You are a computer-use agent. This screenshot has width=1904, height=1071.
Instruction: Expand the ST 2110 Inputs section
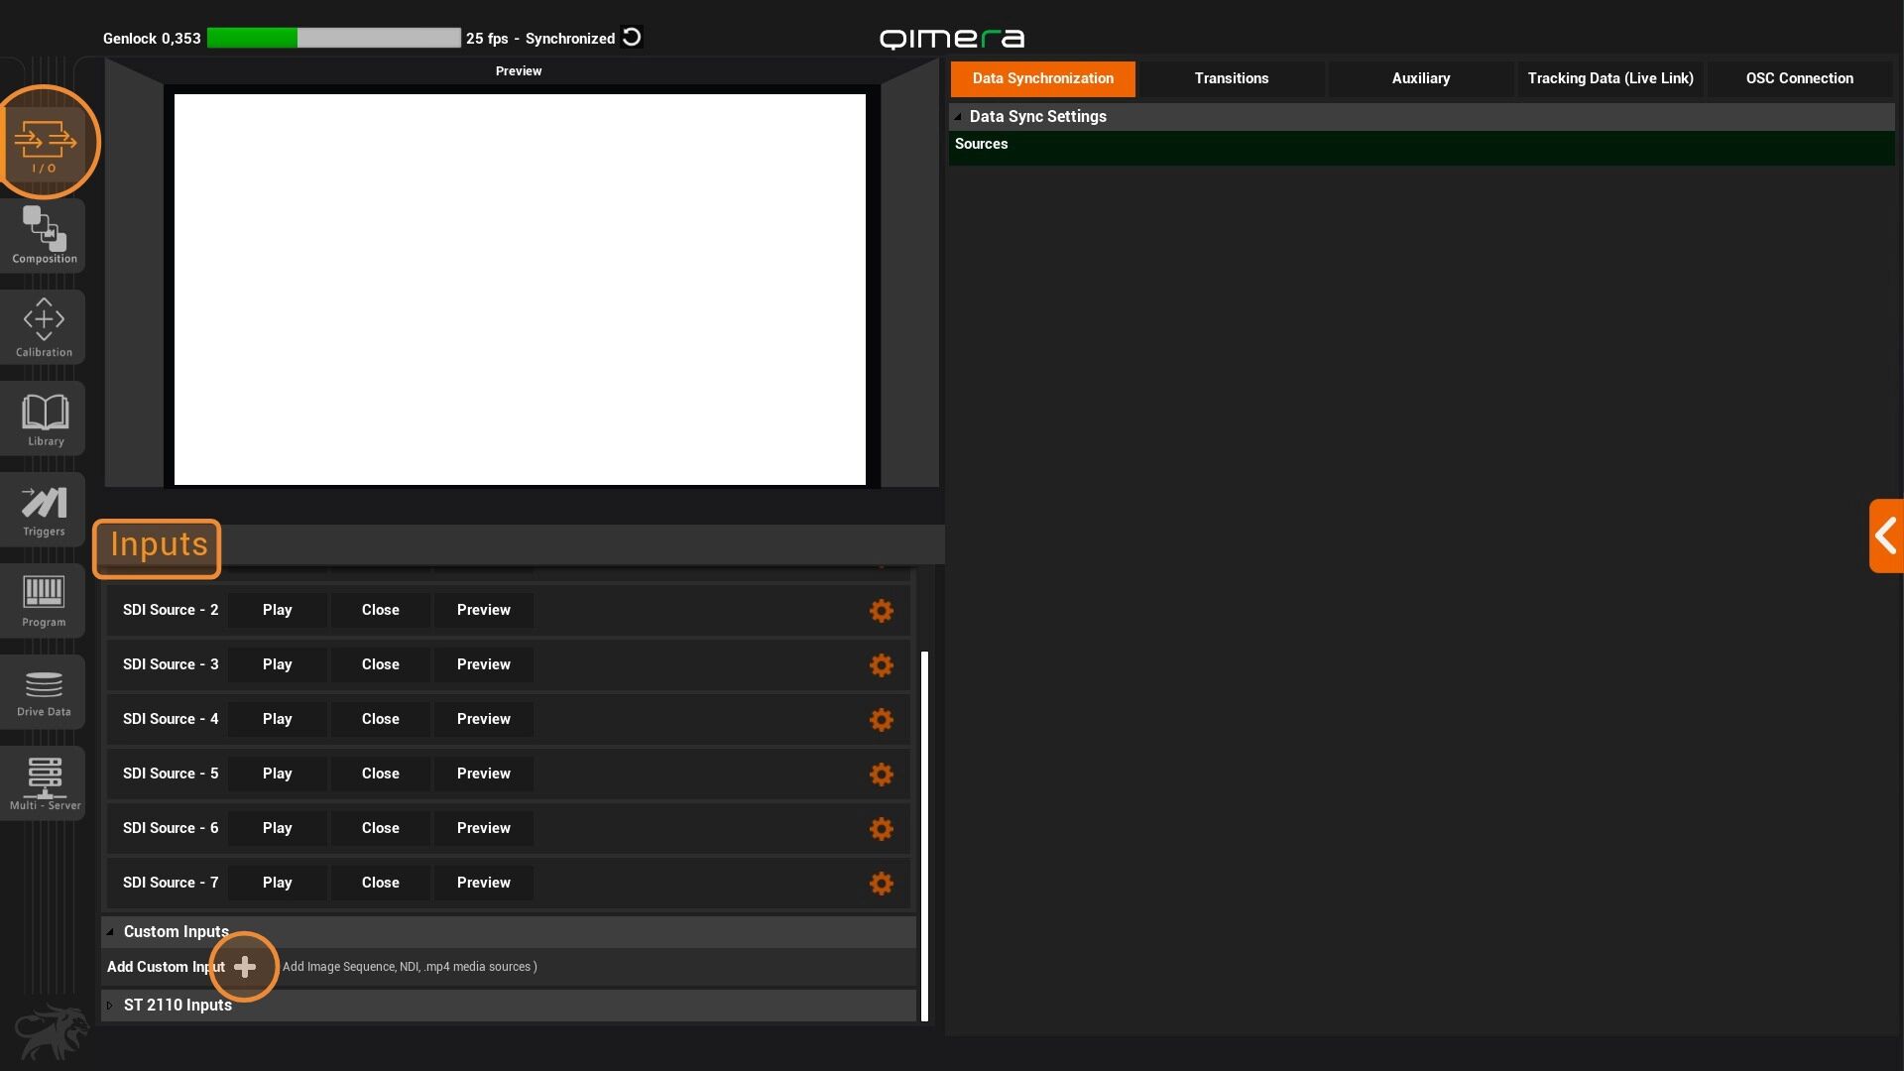110,1006
